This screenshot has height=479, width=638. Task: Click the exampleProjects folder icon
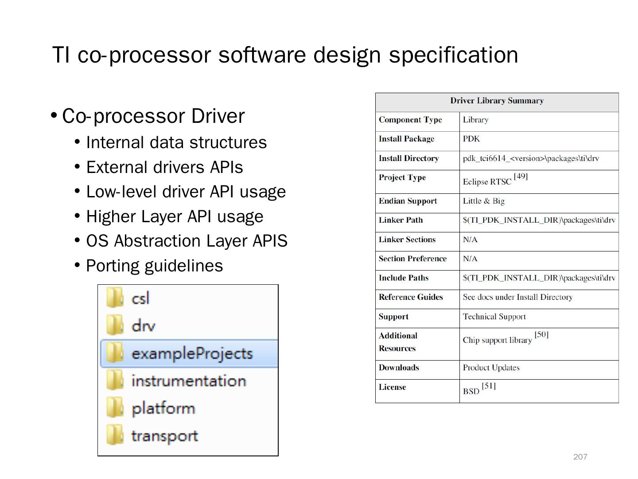coord(115,353)
